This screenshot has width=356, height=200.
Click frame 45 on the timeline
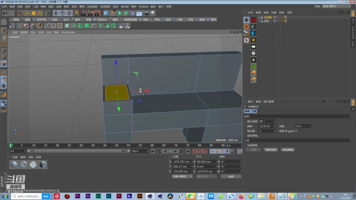[117, 145]
